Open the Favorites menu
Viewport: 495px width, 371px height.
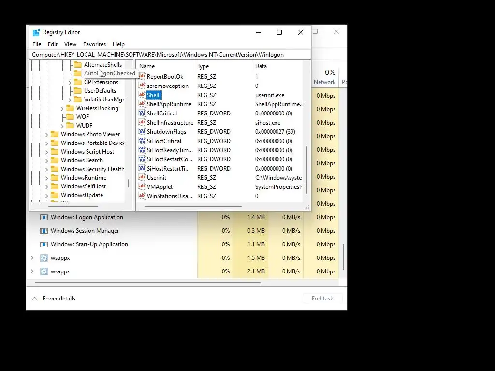pos(94,44)
